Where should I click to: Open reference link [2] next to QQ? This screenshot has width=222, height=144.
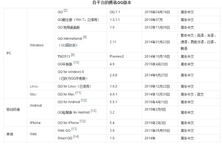coord(66,10)
